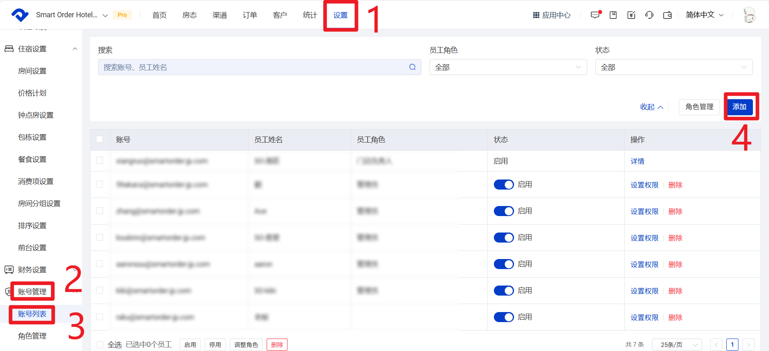Click the search magnifier icon
This screenshot has width=769, height=351.
click(x=412, y=67)
